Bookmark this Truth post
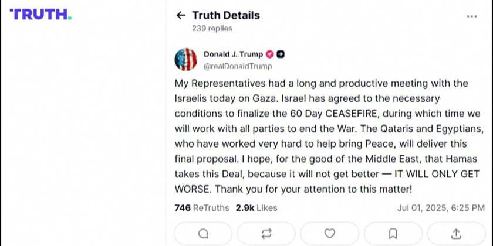The height and width of the screenshot is (246, 493). (393, 234)
